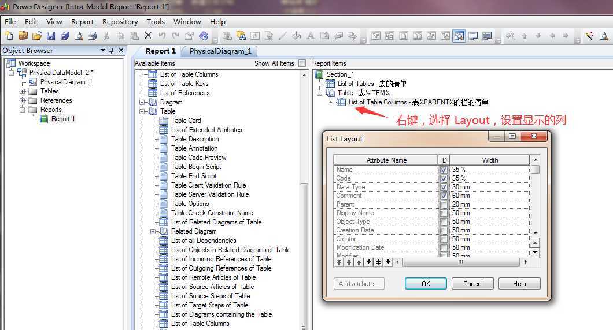
Task: Click the blue help book icon
Action: [204, 36]
